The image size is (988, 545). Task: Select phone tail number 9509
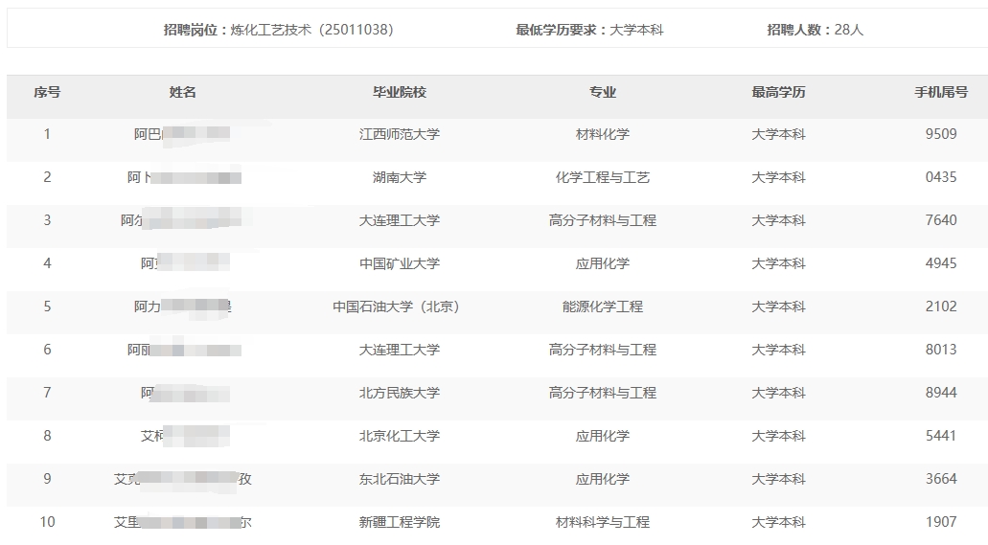click(940, 134)
